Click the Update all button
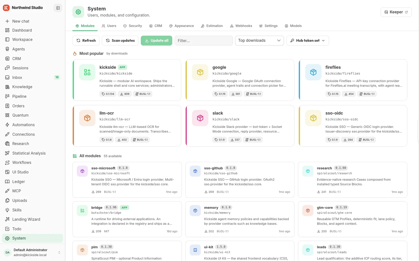 [x=157, y=40]
